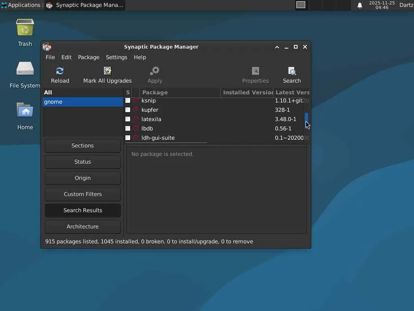Click the Synaptic Package Manager taskbar button
The image size is (414, 311).
[x=85, y=5]
